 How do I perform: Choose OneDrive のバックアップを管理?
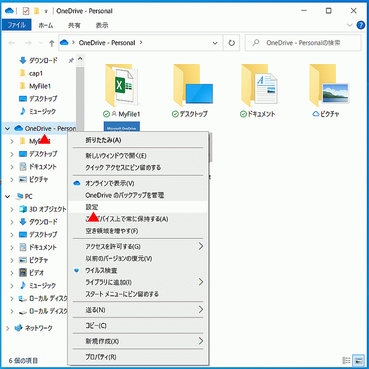tap(137, 195)
